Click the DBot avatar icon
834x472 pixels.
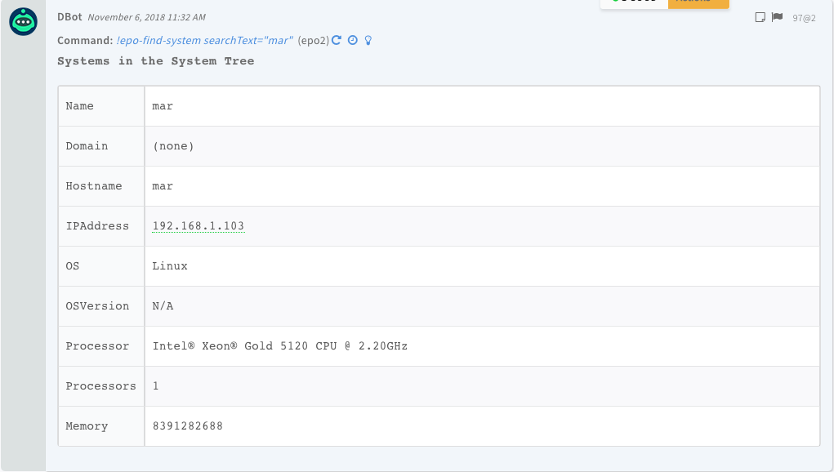click(x=23, y=22)
